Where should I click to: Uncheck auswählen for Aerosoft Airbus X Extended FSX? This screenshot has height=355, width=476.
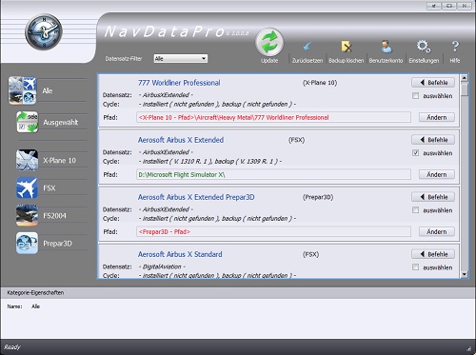(x=415, y=153)
